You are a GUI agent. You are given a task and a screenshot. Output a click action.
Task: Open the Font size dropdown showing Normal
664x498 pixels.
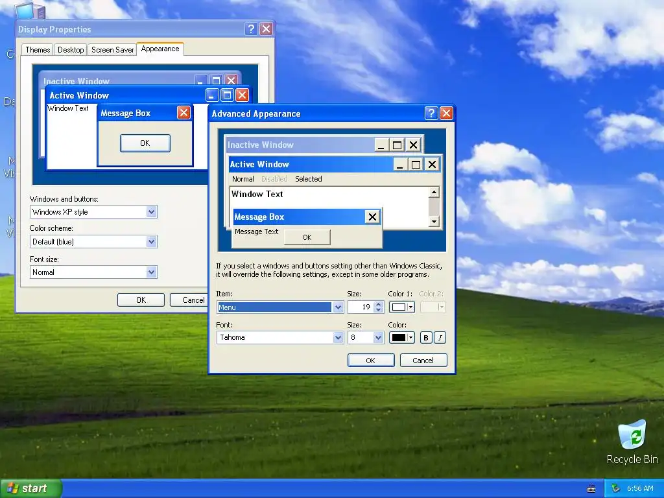tap(152, 272)
